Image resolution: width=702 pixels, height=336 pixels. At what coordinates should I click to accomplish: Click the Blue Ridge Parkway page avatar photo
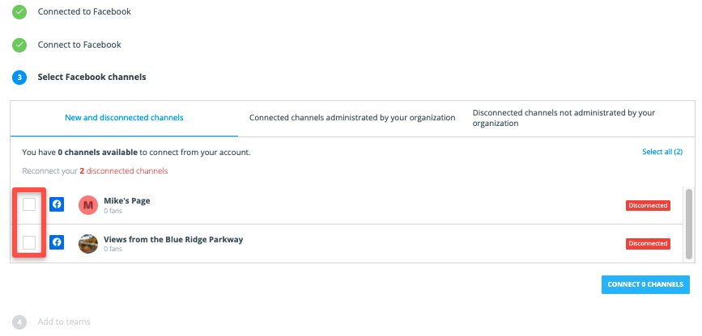pos(88,243)
